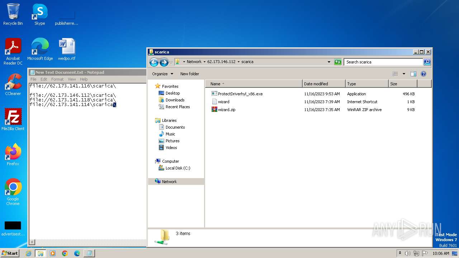459x258 pixels.
Task: Select the wizard.zip archive
Action: click(x=224, y=110)
